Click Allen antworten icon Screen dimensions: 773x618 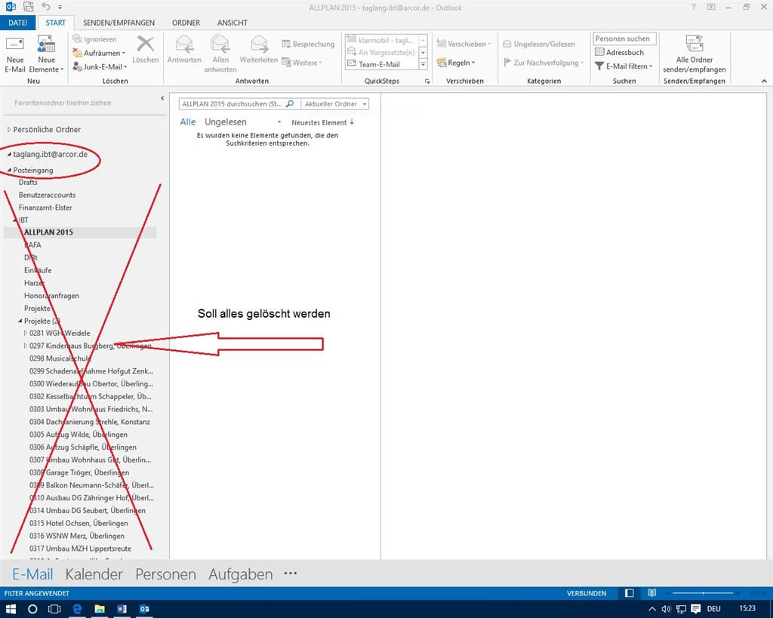pos(220,54)
